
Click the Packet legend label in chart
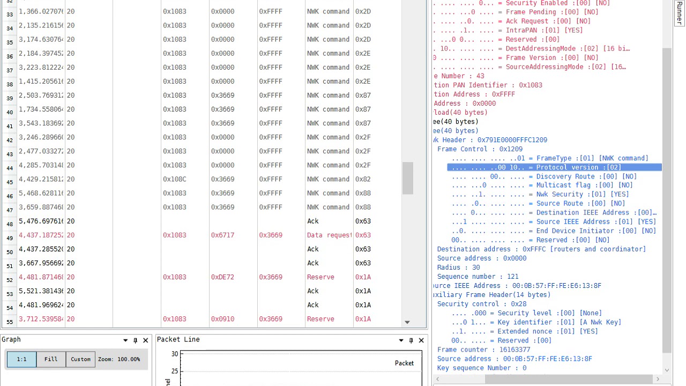404,363
